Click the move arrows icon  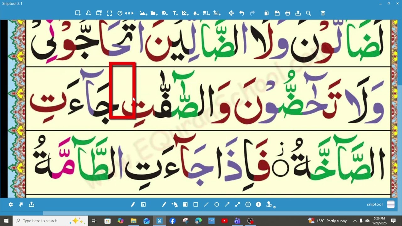(x=231, y=13)
